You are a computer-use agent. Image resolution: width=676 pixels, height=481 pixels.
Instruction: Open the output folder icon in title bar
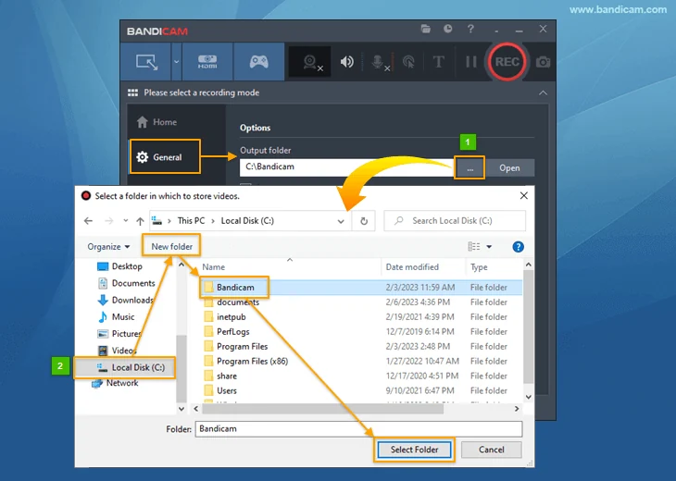click(x=426, y=29)
